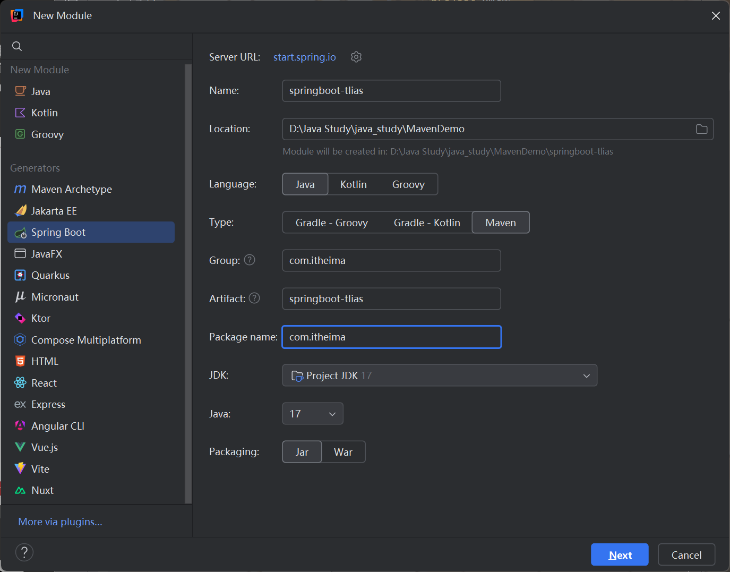Click the server URL settings gear icon
730x572 pixels.
(x=356, y=57)
